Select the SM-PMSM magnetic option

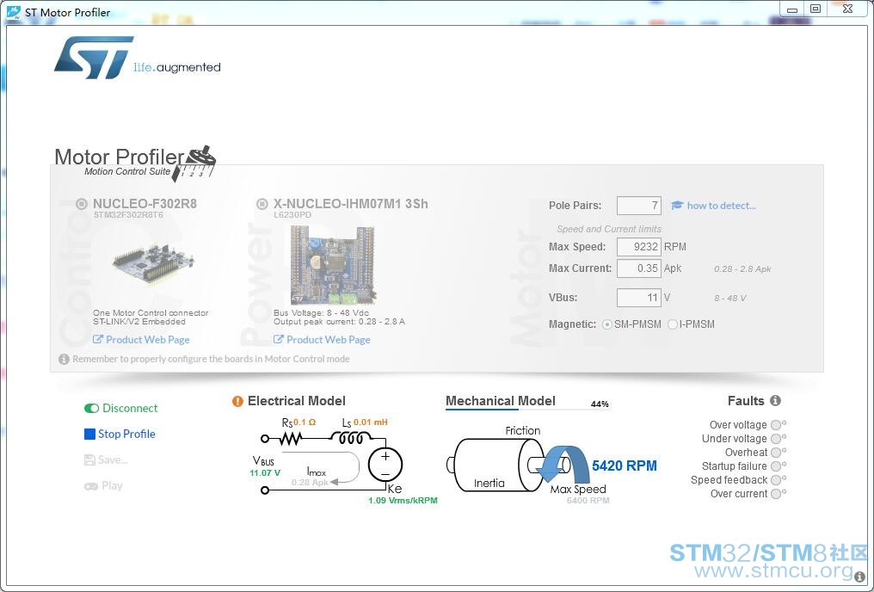pyautogui.click(x=607, y=324)
